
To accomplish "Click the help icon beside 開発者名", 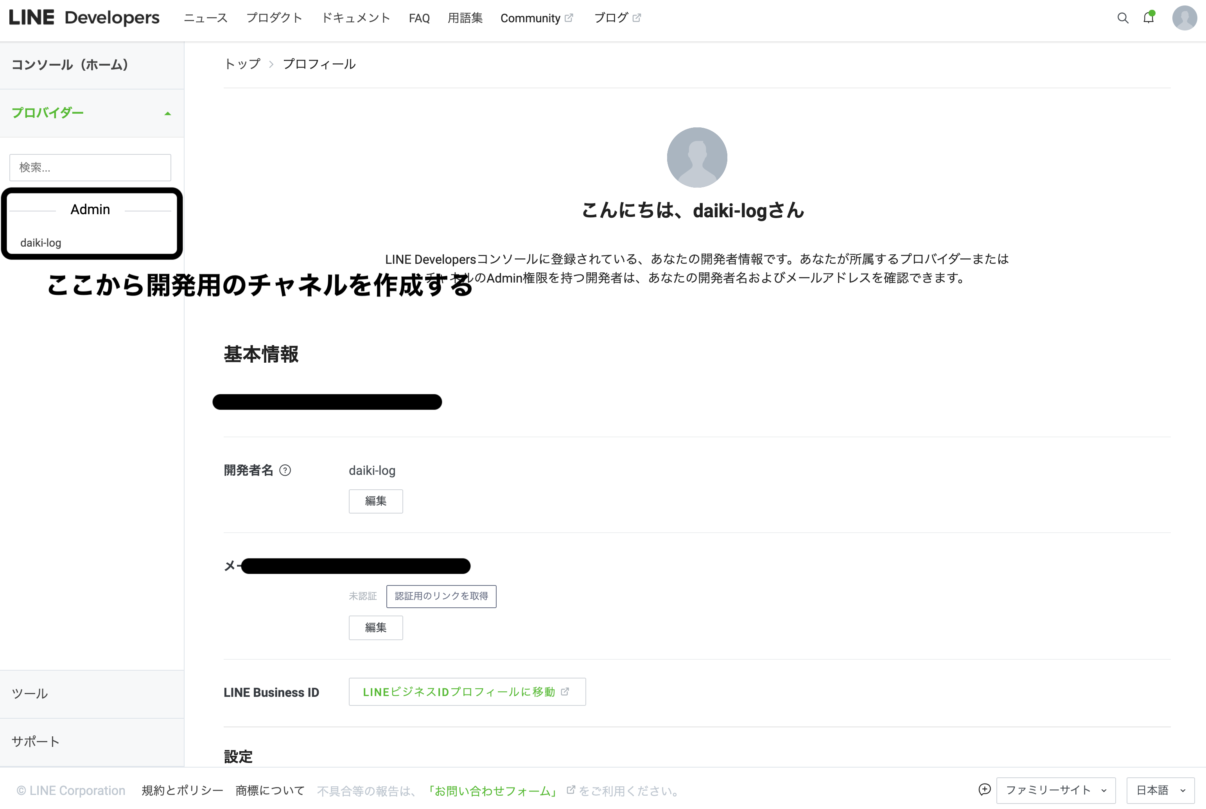I will [x=285, y=470].
